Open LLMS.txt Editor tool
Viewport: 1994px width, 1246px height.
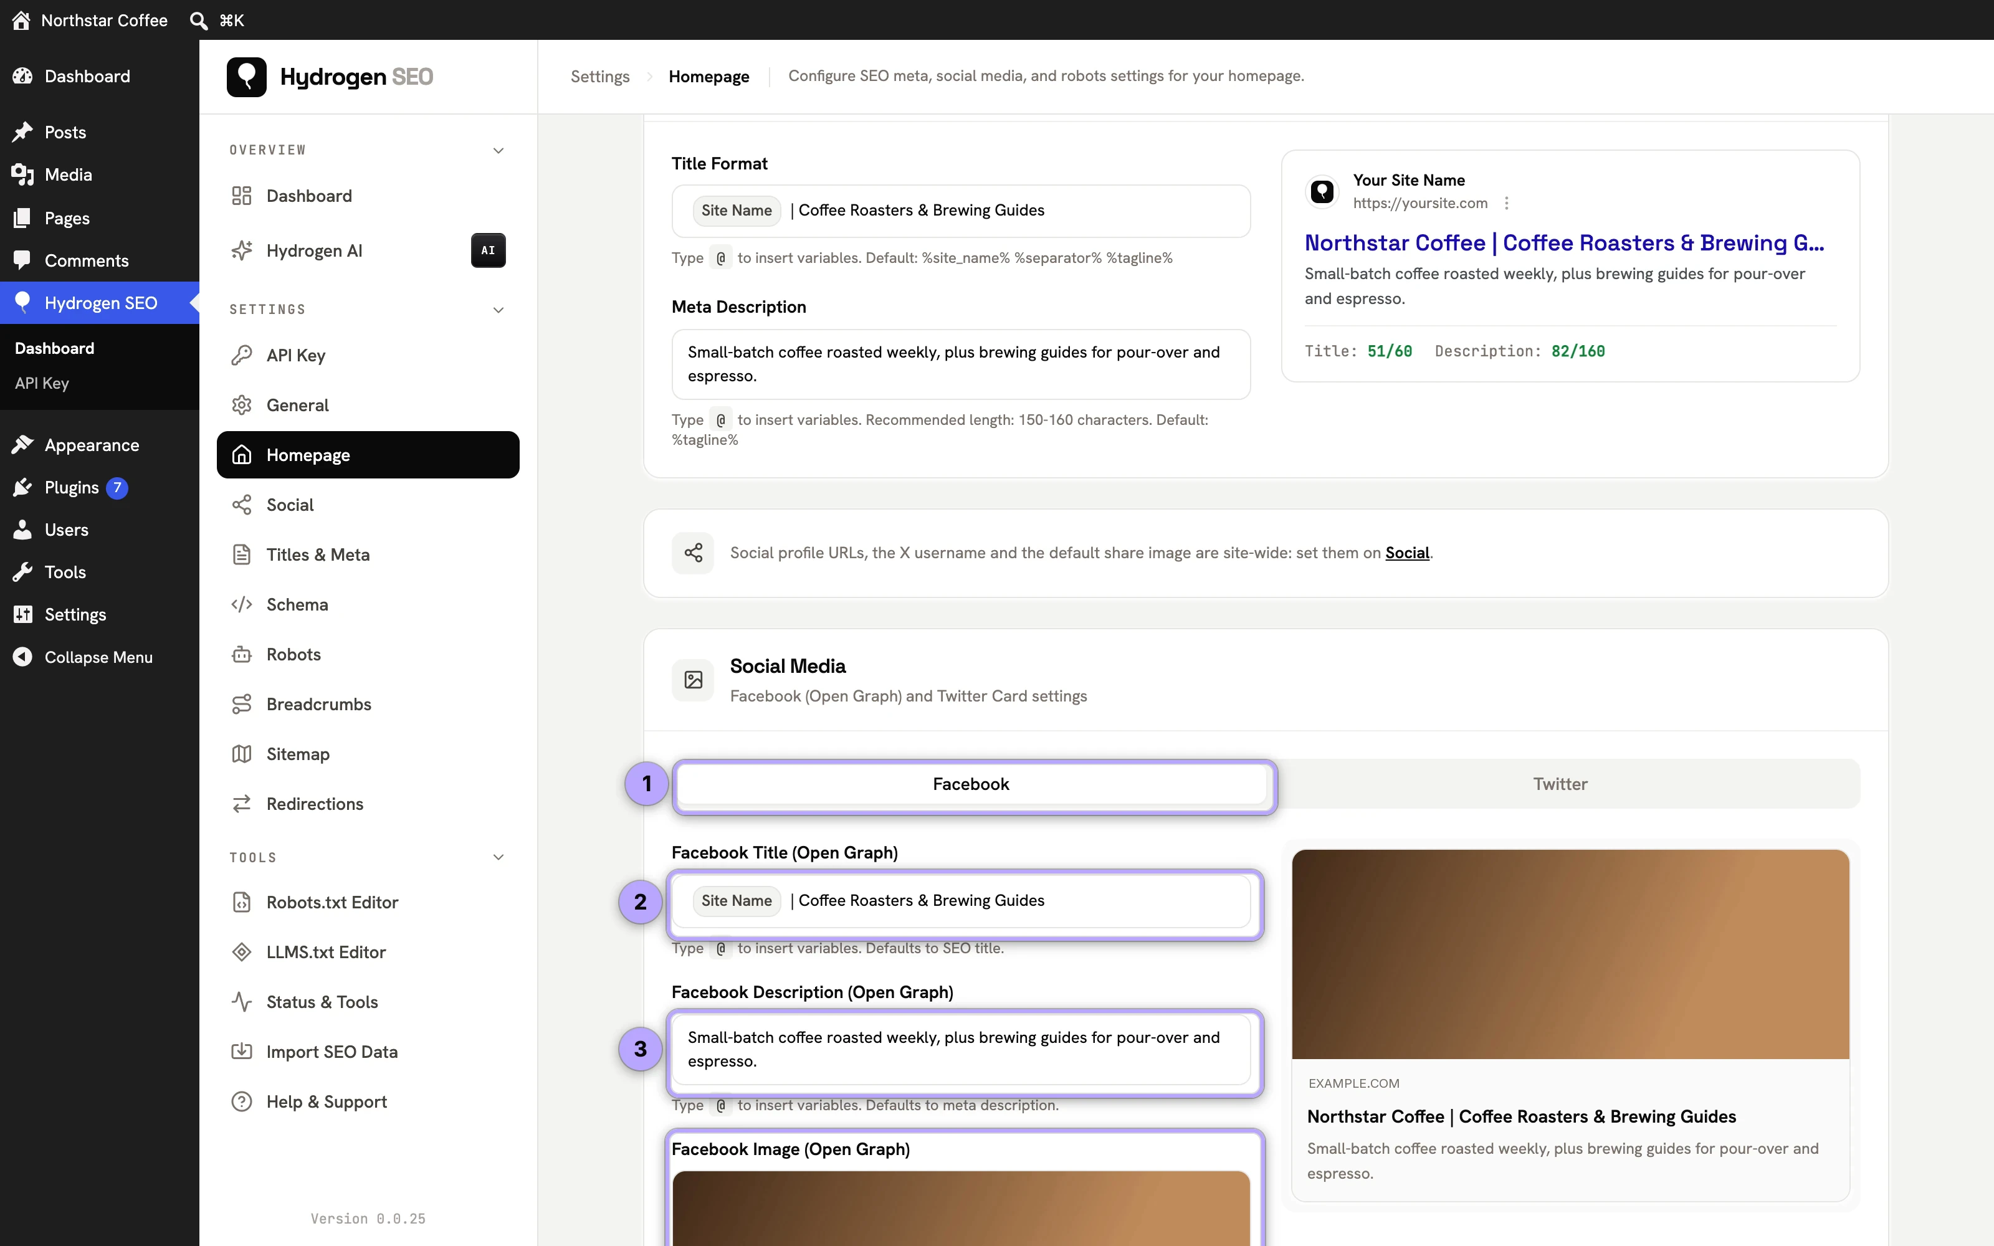click(x=368, y=953)
